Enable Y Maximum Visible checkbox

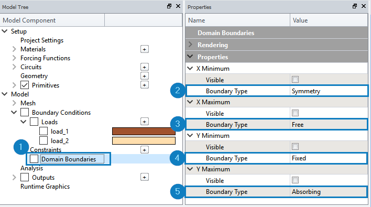tap(295, 180)
